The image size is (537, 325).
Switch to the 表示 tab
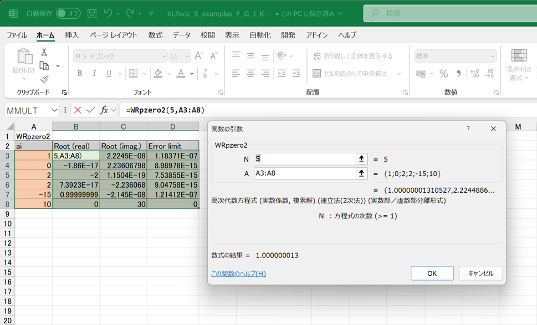tap(232, 35)
